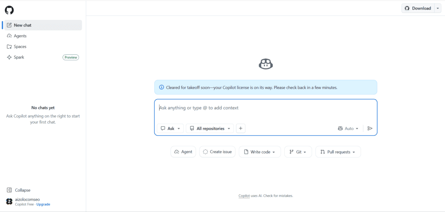Collapse the sidebar
The height and width of the screenshot is (212, 445).
click(19, 190)
